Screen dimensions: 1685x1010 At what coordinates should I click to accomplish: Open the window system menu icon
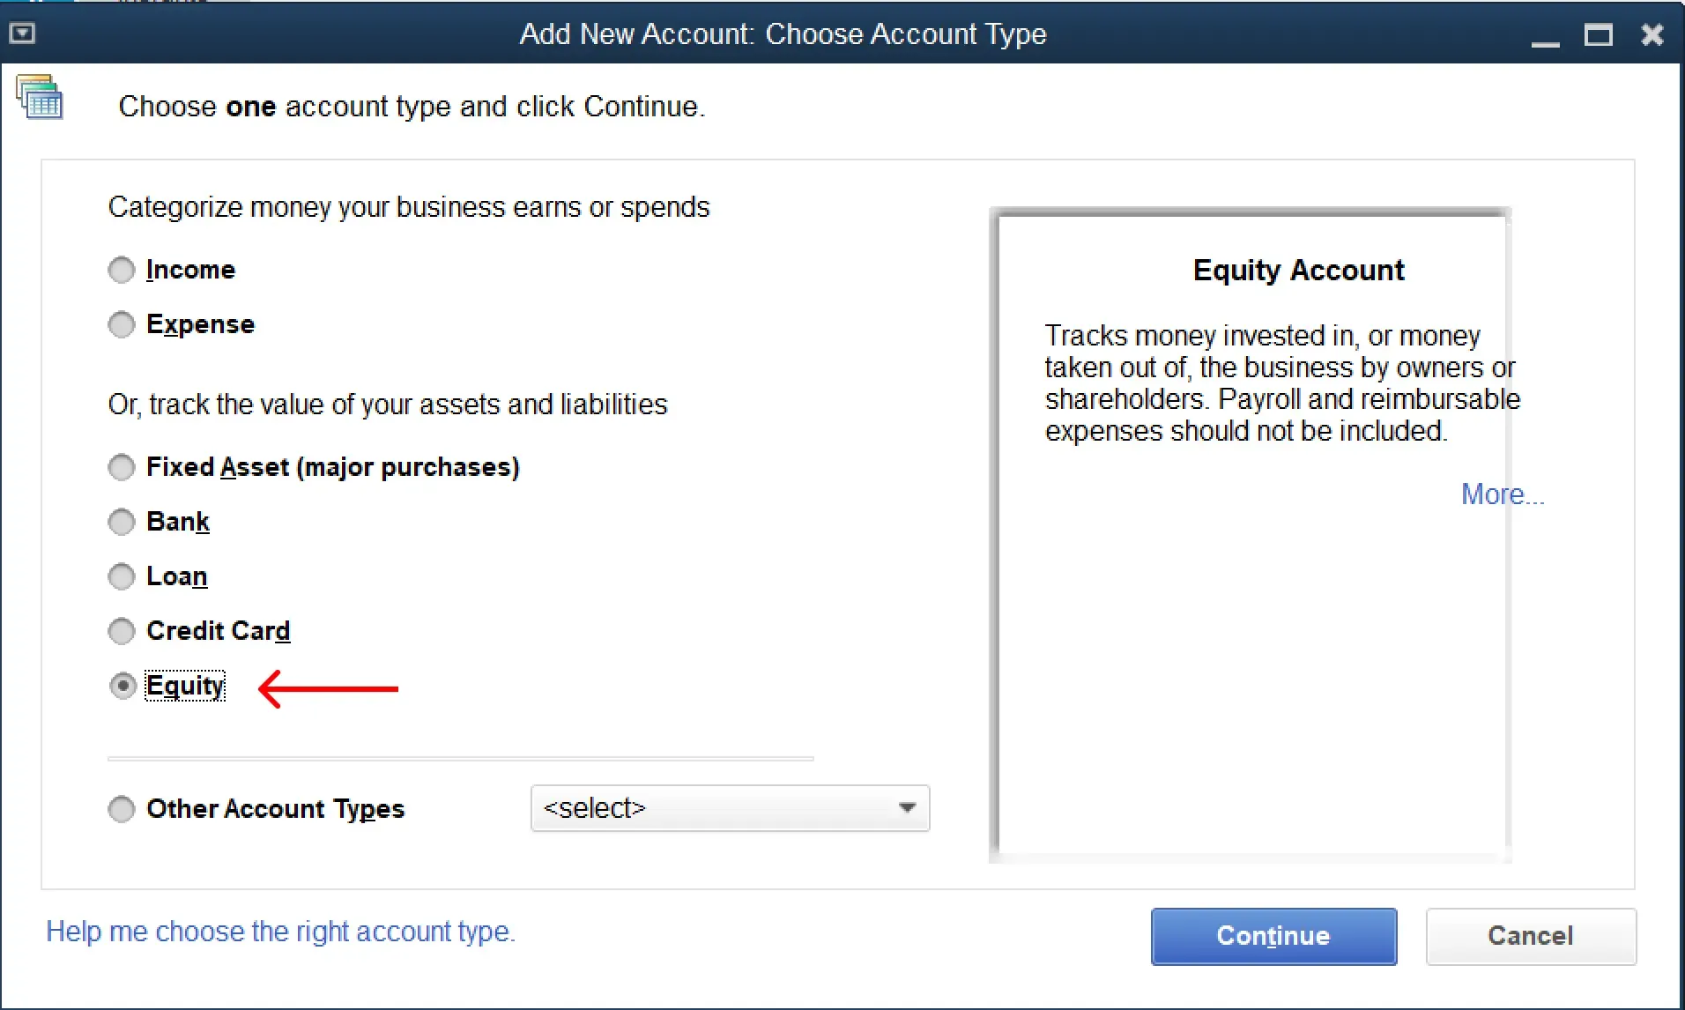22,33
